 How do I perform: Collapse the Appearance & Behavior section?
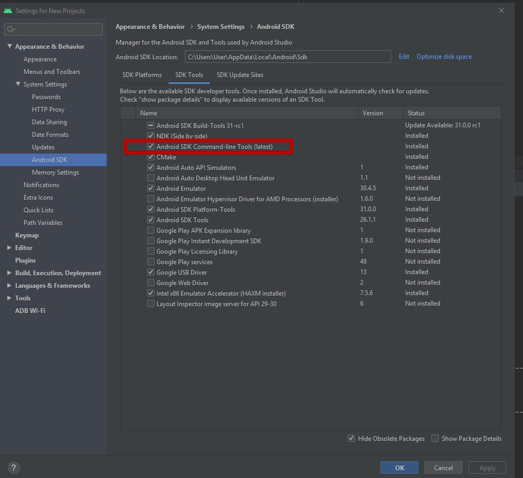point(9,46)
